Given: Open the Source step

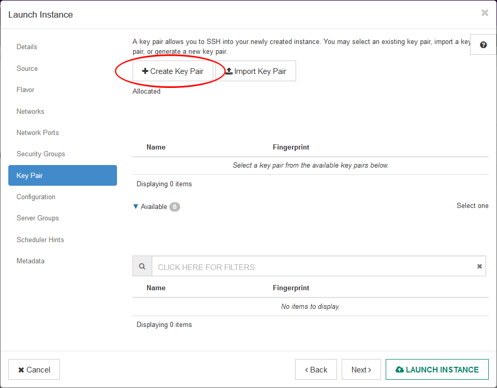Looking at the screenshot, I should (x=27, y=68).
